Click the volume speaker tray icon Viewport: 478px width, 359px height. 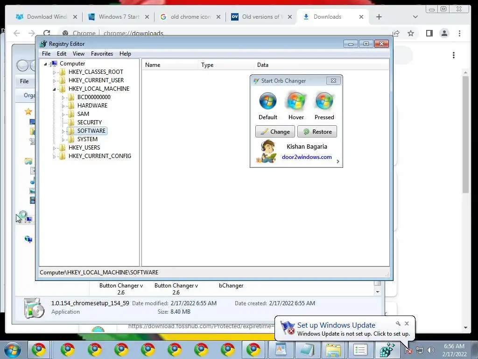click(431, 350)
